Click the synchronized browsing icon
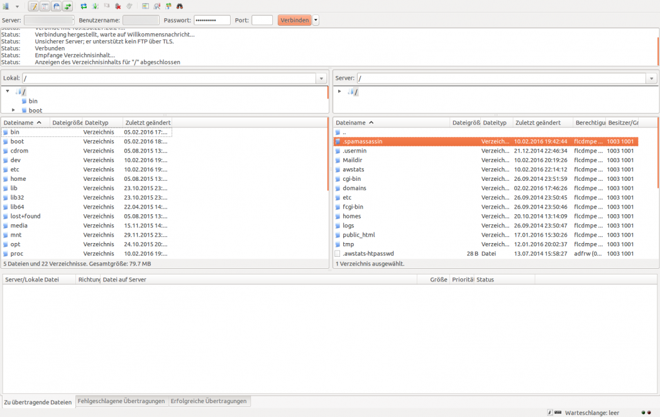Screen dimensions: 660x417 (x=168, y=6)
